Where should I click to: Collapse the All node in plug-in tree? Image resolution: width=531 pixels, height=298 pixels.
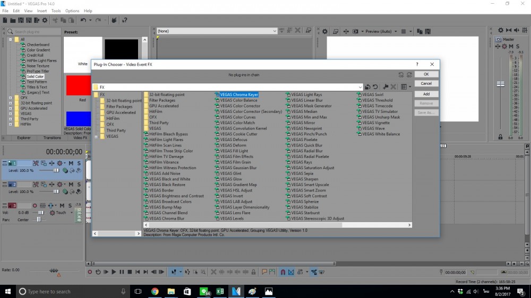click(x=11, y=40)
